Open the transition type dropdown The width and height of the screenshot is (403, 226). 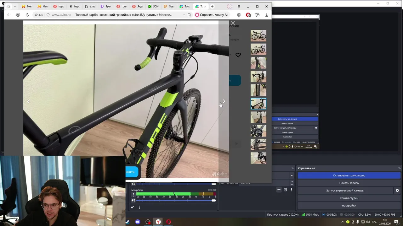292,175
